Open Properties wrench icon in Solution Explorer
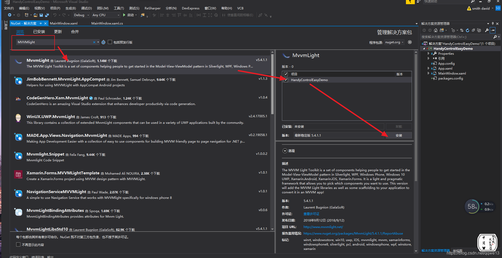Image resolution: width=502 pixels, height=258 pixels. [x=487, y=30]
